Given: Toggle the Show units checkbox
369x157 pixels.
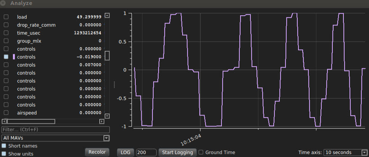Looking at the screenshot, I should tap(4, 154).
